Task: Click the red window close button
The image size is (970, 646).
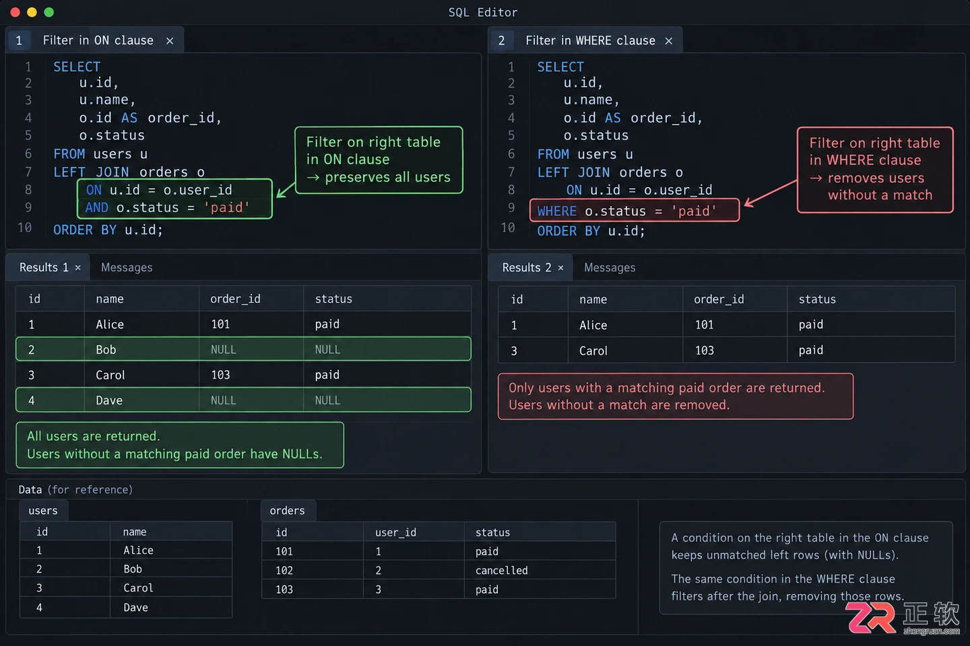Action: click(15, 12)
